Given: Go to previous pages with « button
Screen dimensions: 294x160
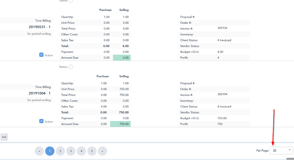Looking at the screenshot, I should tap(39, 151).
